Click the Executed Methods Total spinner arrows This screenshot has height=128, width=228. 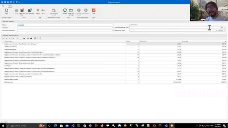224,27
